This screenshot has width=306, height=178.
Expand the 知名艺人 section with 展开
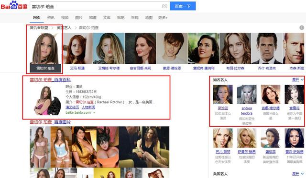pos(298,79)
